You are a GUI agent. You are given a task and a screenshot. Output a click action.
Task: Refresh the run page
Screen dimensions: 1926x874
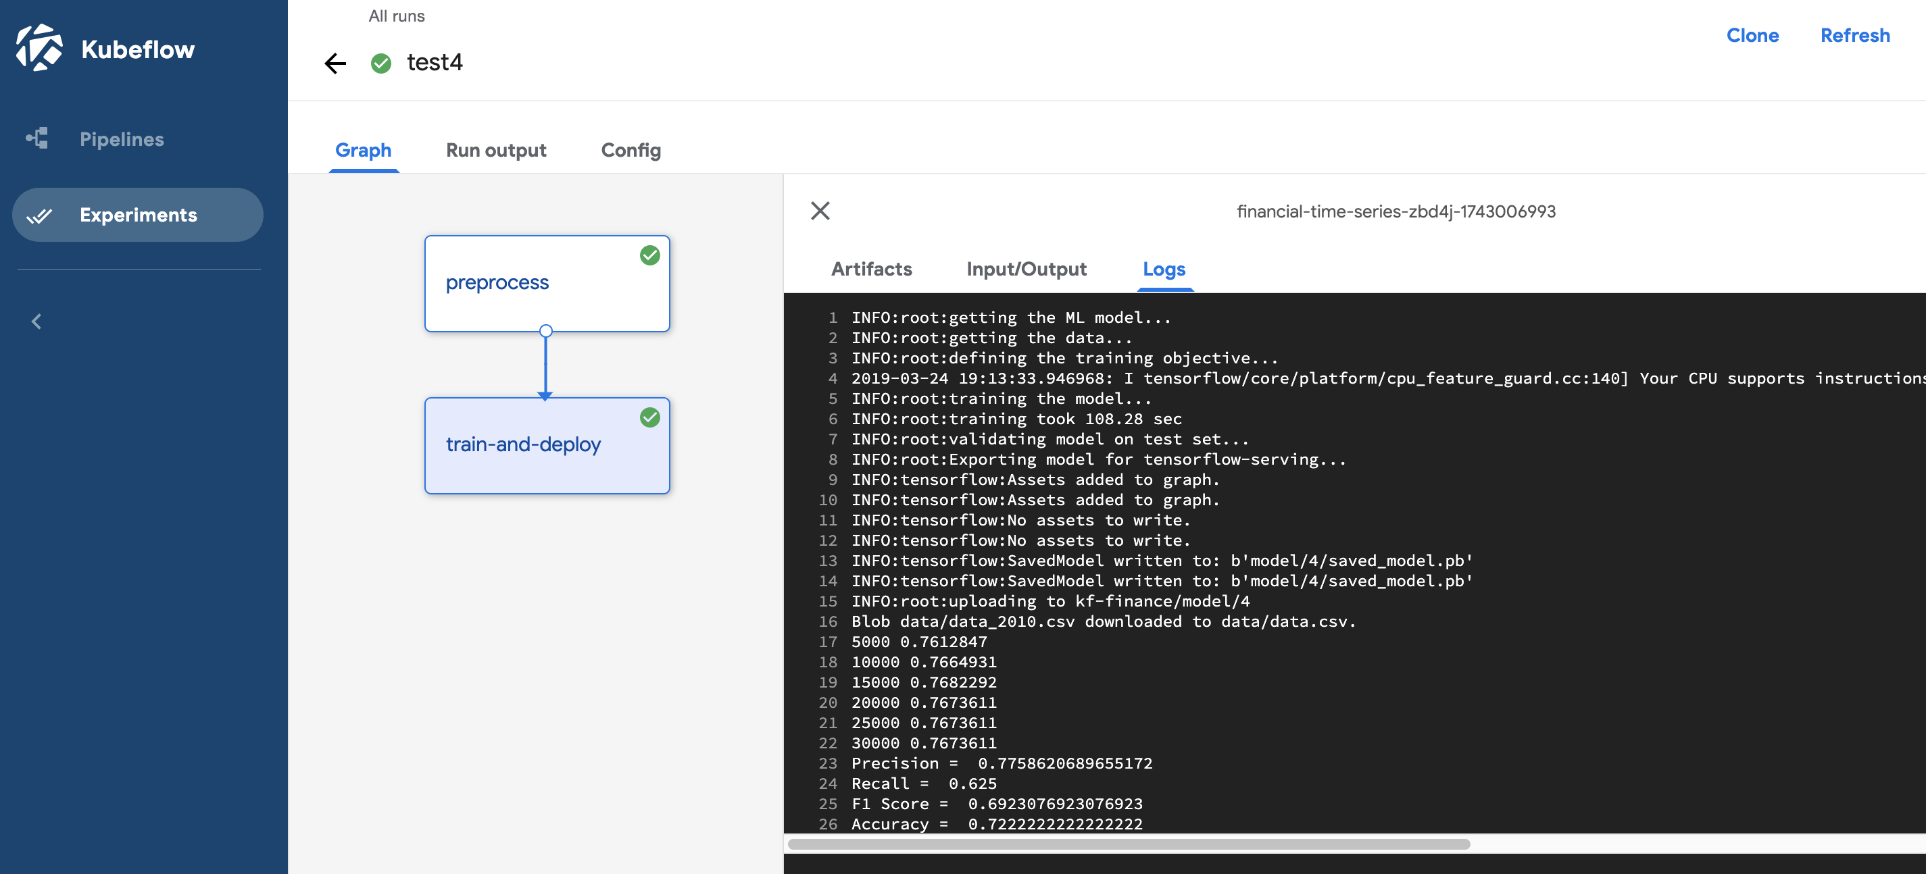click(1855, 35)
